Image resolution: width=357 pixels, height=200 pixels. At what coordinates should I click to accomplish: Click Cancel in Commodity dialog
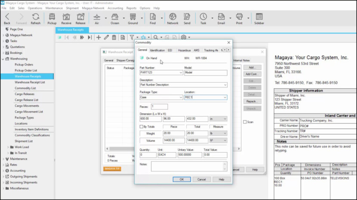tap(201, 179)
